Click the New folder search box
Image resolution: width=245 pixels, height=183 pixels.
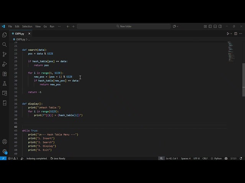[124, 26]
